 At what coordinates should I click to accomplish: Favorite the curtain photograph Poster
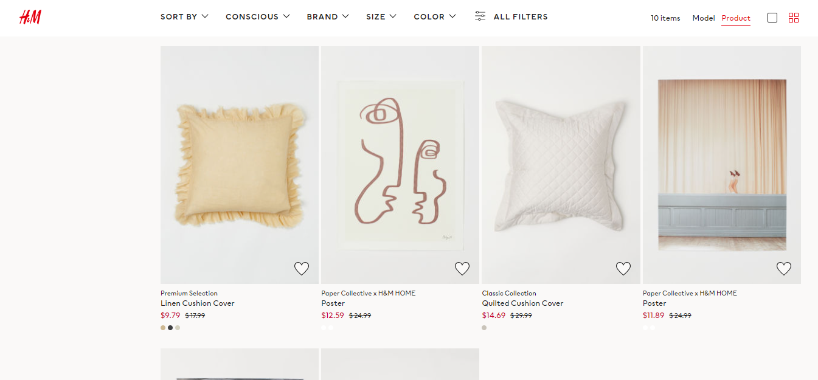click(784, 268)
